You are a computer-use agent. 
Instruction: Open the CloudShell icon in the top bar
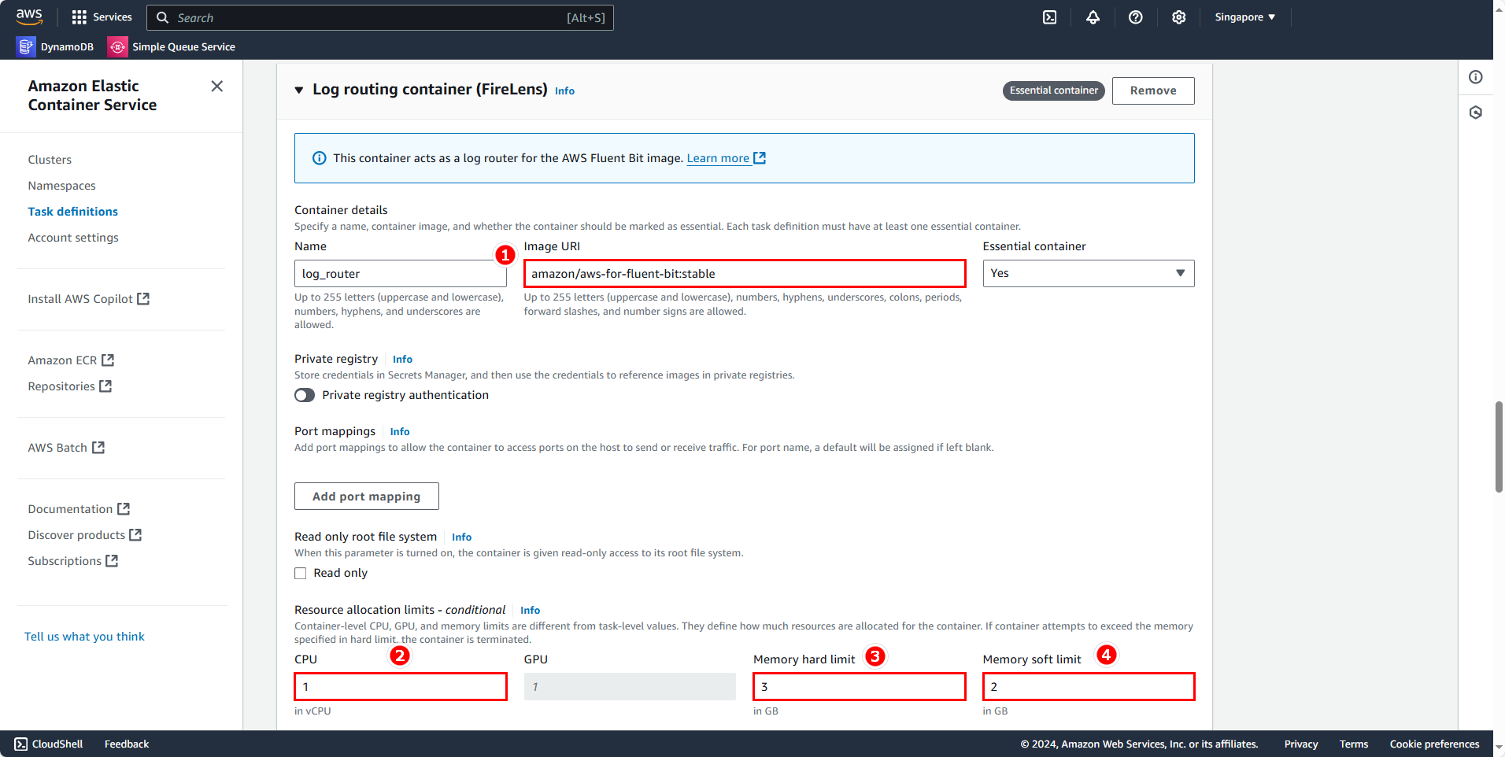click(x=1050, y=17)
